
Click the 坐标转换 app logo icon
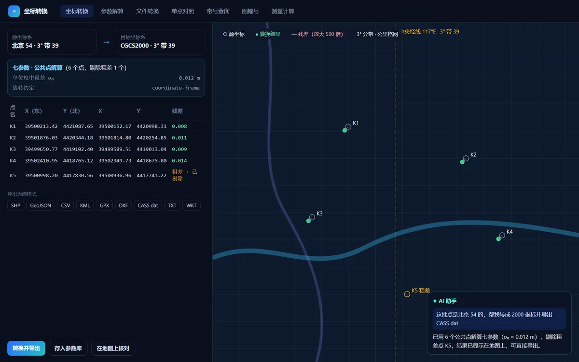(14, 11)
